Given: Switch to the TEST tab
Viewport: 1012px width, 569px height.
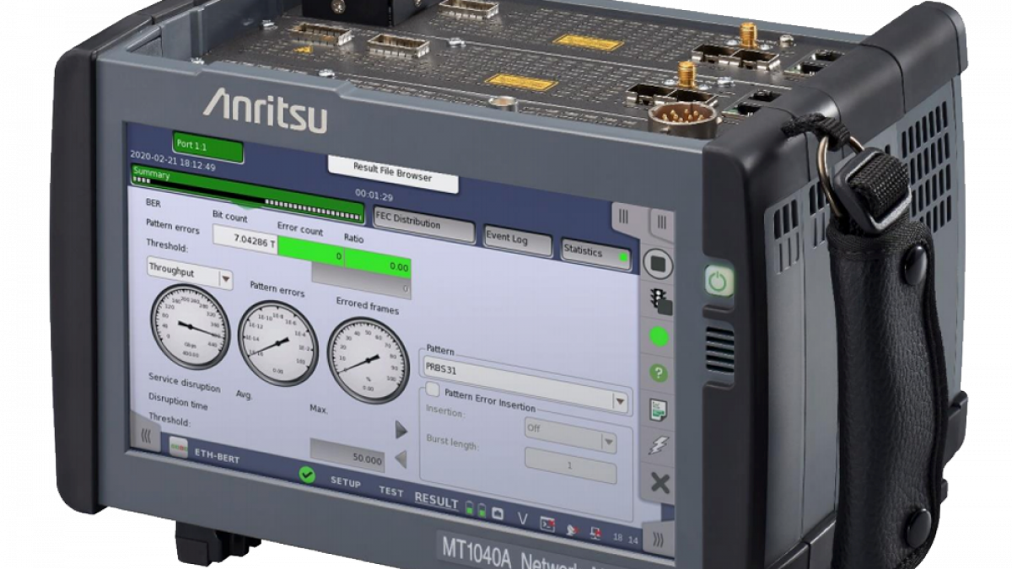Looking at the screenshot, I should pyautogui.click(x=391, y=491).
